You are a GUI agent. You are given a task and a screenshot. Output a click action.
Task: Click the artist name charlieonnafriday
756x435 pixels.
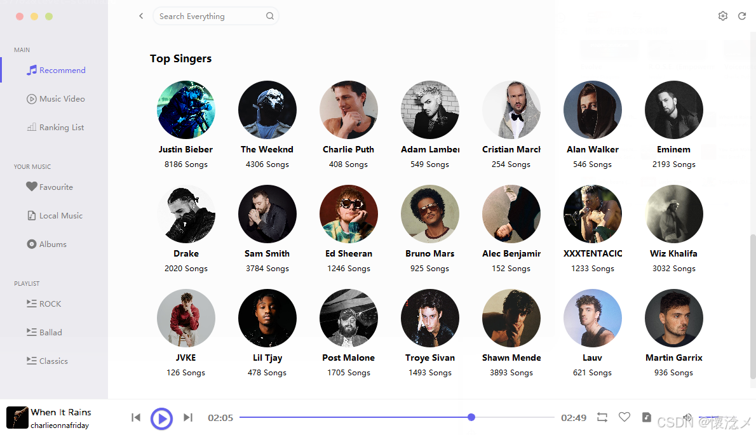click(60, 425)
